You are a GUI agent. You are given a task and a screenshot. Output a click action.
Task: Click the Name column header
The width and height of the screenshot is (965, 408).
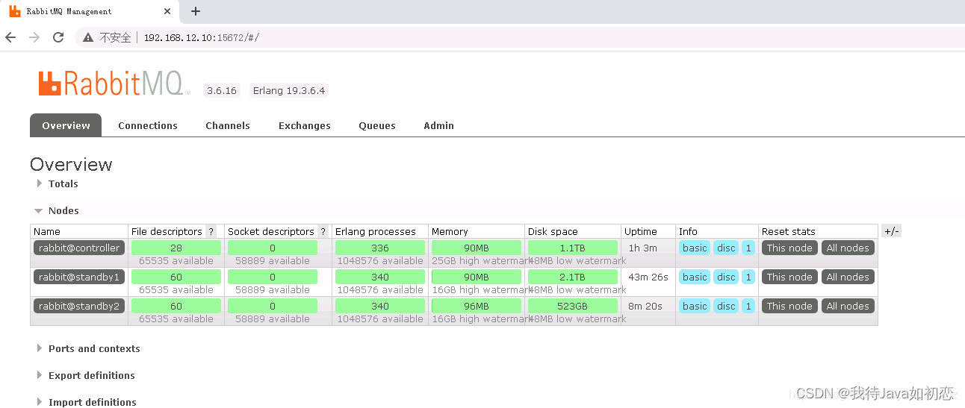pos(47,231)
